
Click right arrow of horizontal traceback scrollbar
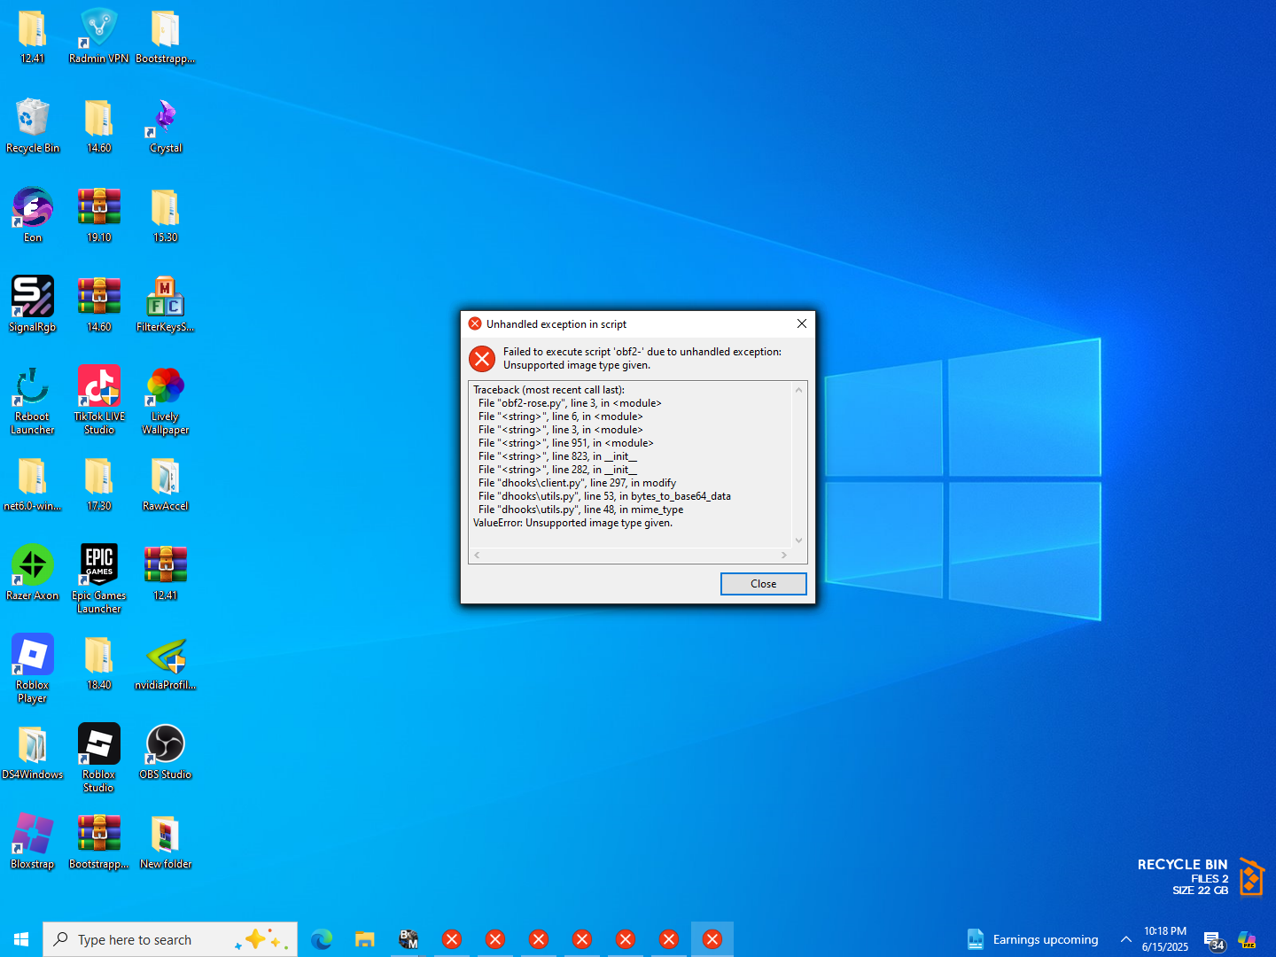(x=783, y=556)
